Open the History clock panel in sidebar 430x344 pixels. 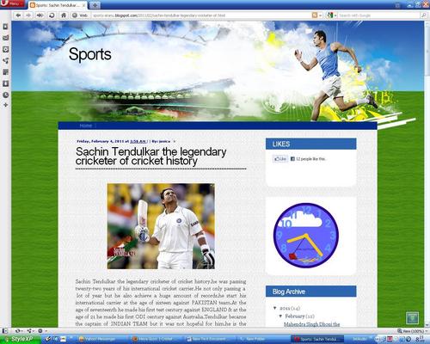(5, 95)
